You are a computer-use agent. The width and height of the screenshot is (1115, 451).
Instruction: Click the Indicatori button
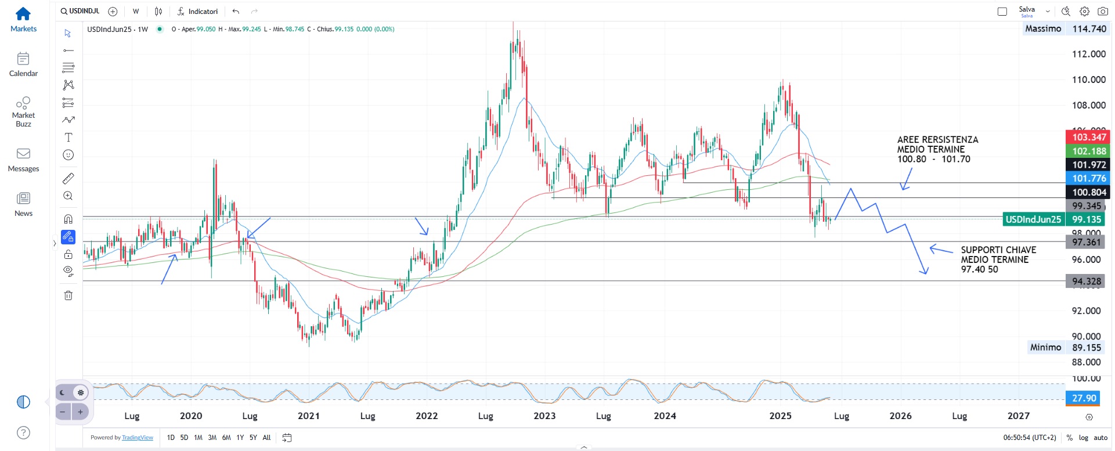click(x=197, y=11)
